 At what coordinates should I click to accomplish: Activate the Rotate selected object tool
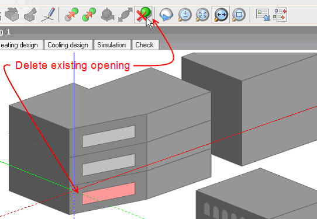click(x=107, y=15)
